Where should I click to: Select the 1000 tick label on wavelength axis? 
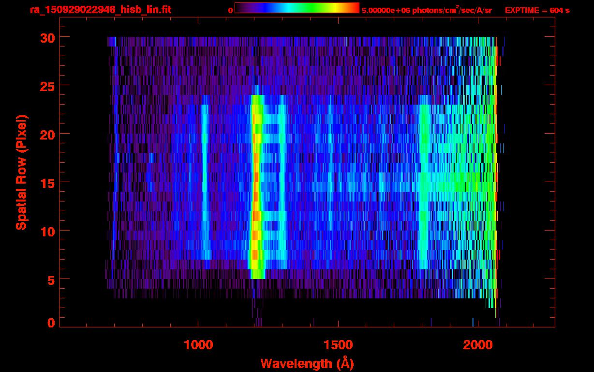[198, 345]
